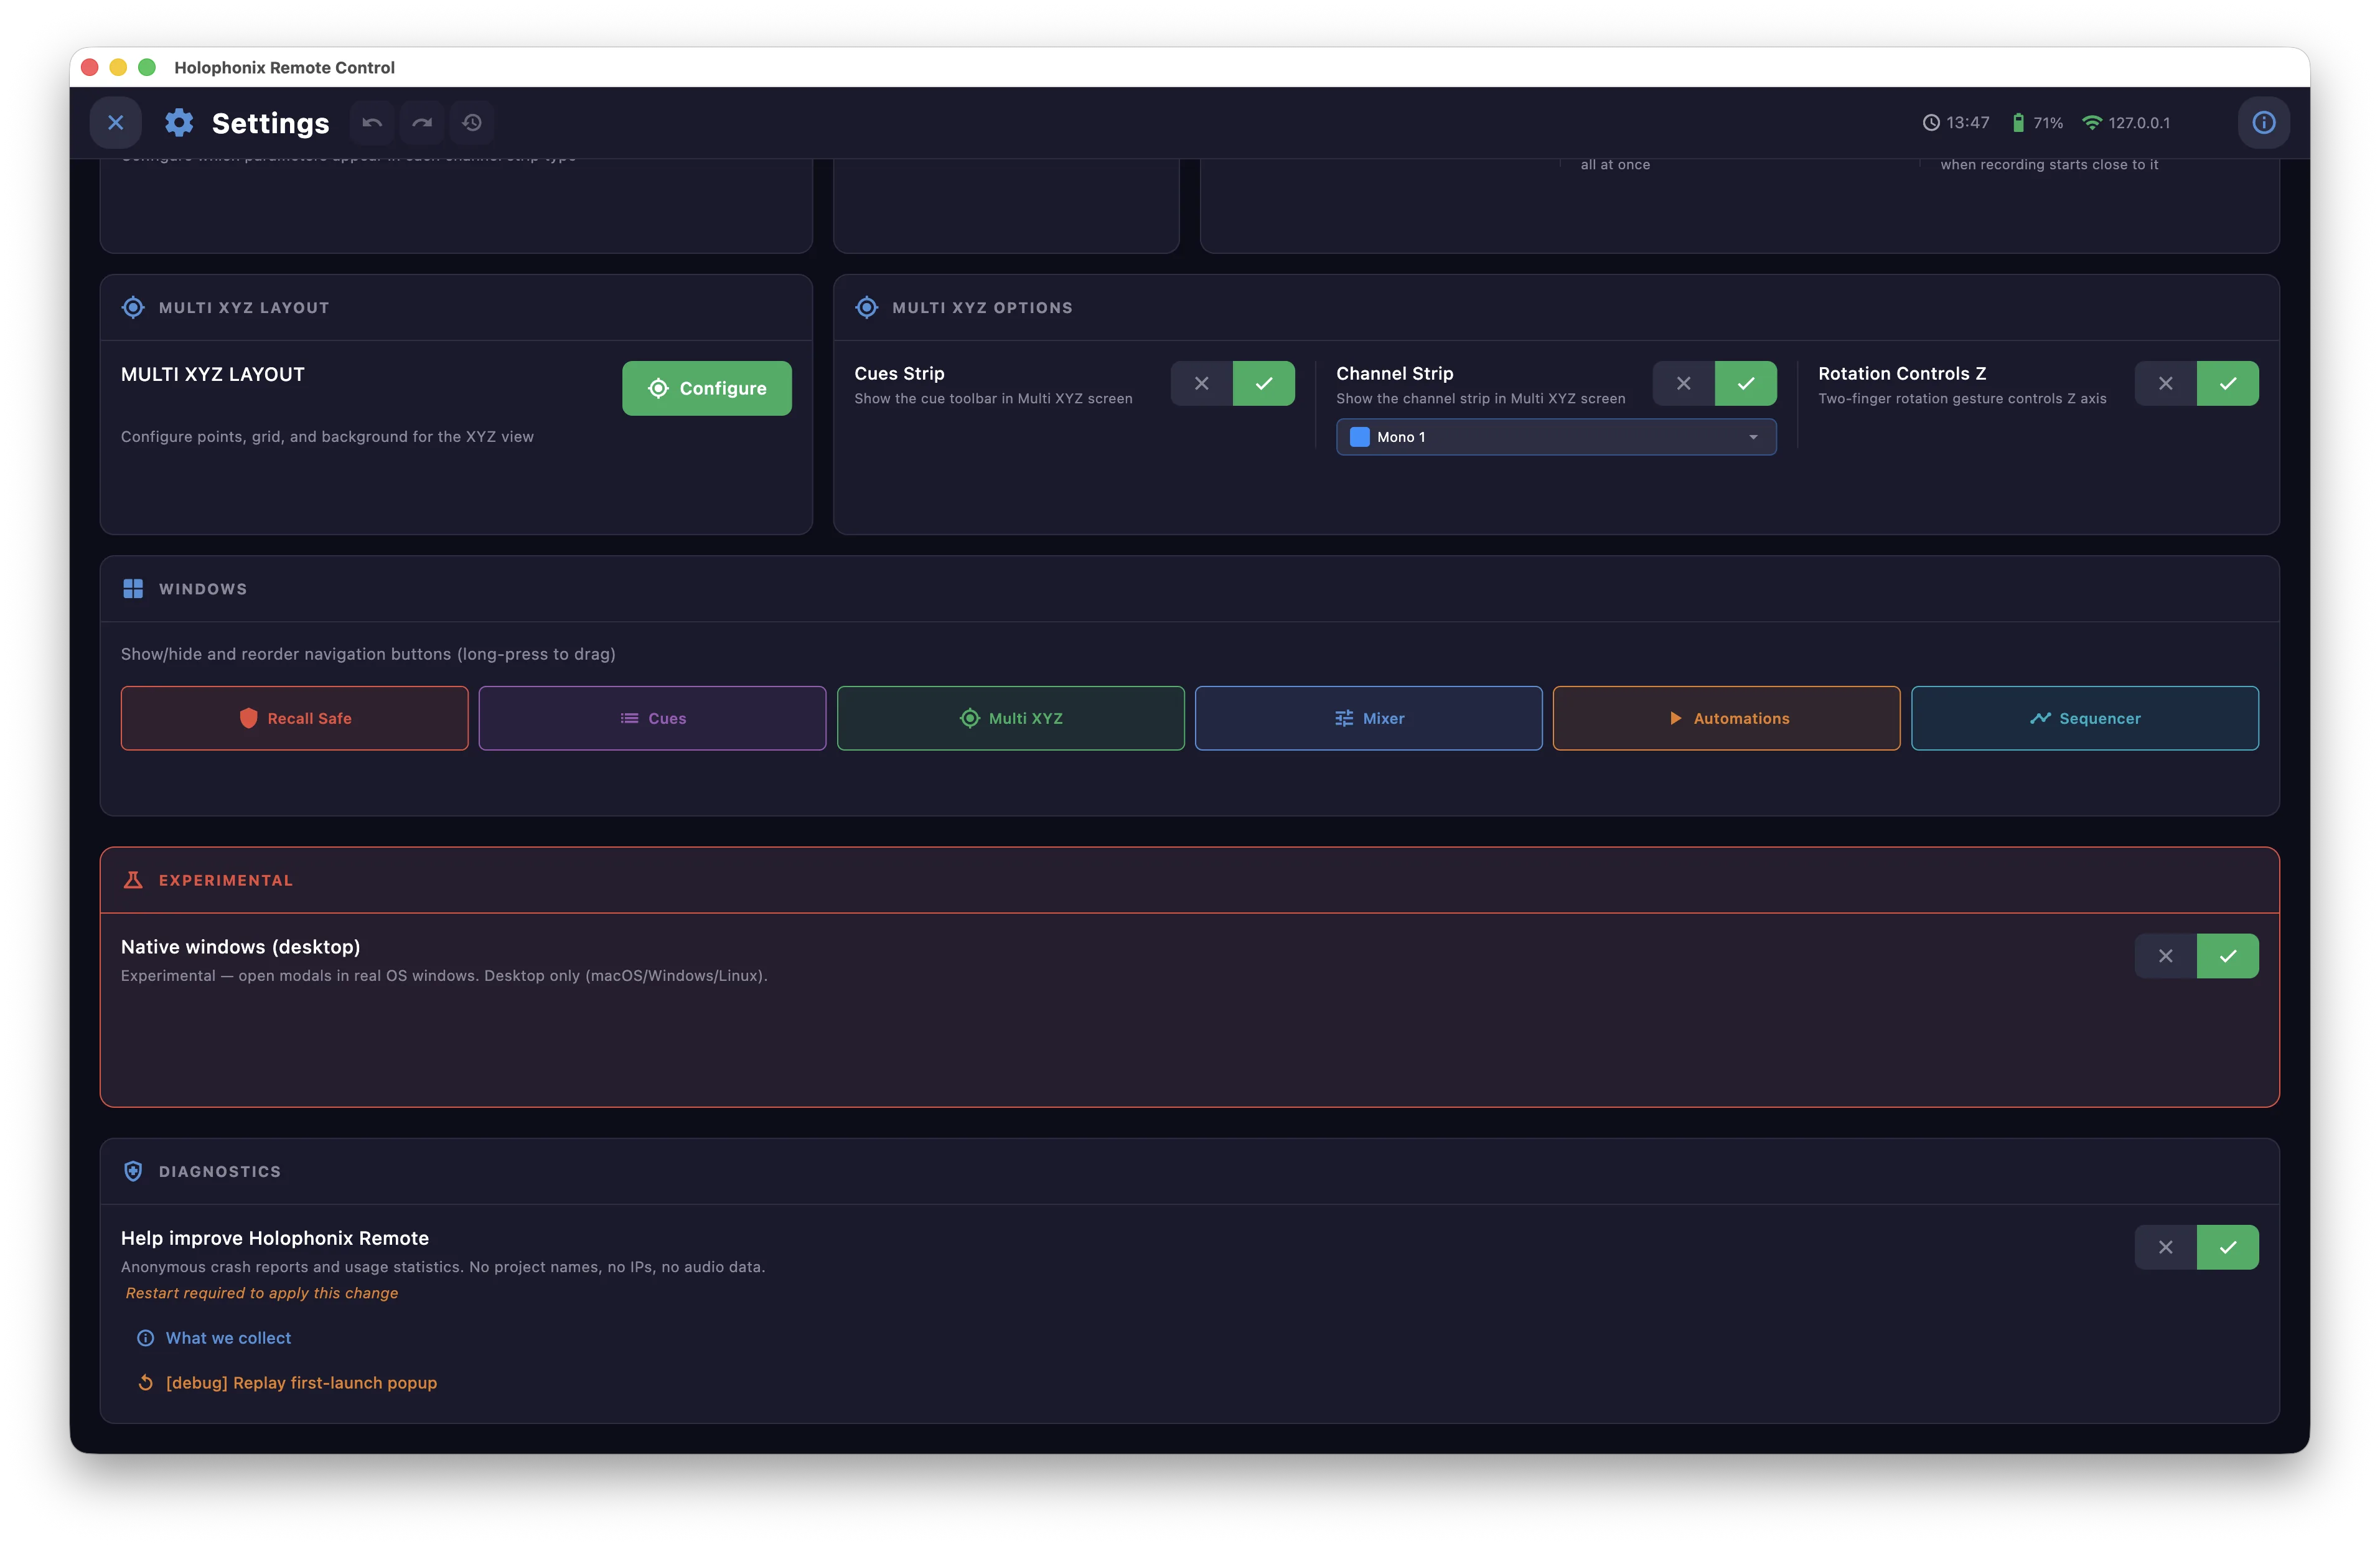The image size is (2380, 1546).
Task: Click the blue Mono 1 color swatch
Action: 1359,437
